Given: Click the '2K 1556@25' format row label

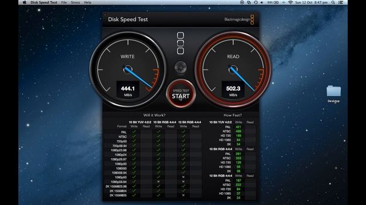Looking at the screenshot, I should 118,195.
